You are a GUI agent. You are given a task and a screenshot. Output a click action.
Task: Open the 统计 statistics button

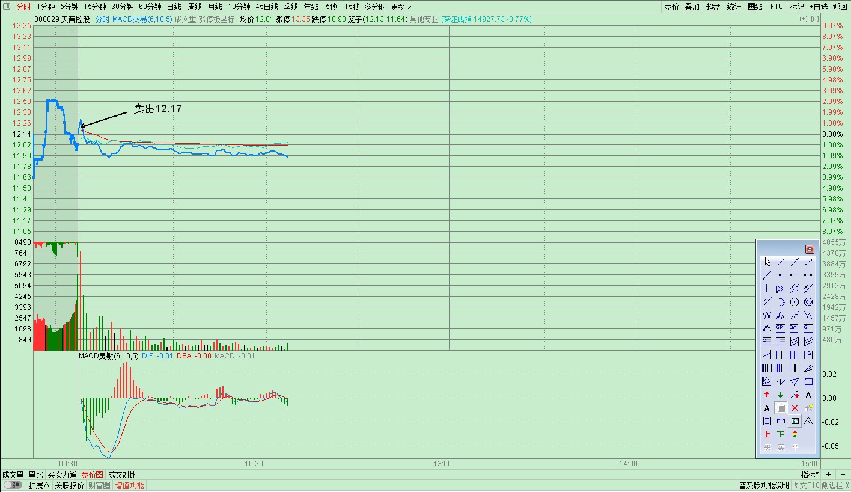[x=734, y=7]
